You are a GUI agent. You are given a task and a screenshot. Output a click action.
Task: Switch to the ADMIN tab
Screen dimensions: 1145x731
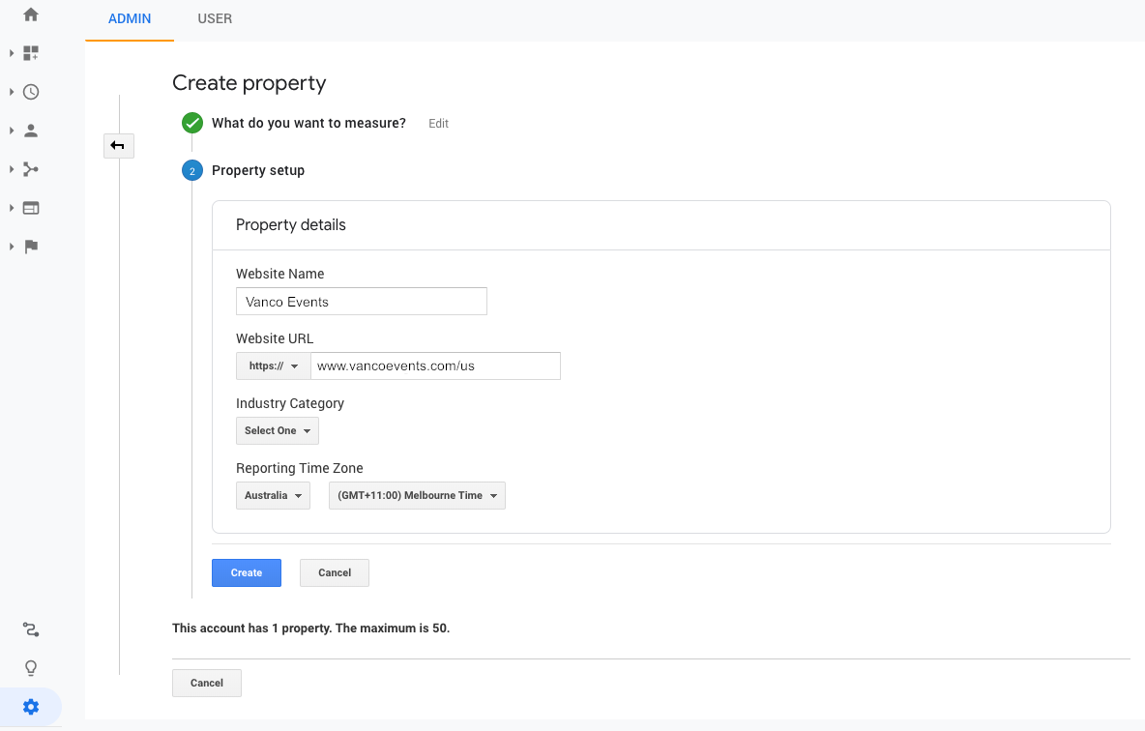pyautogui.click(x=130, y=18)
